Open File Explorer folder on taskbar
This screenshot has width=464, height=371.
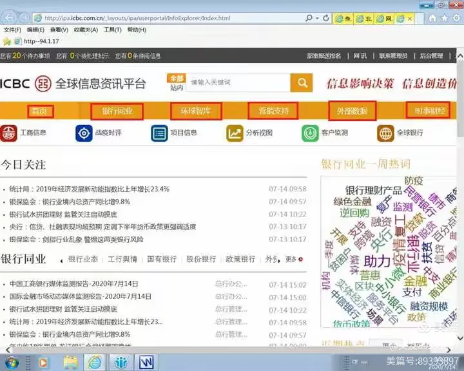(70, 363)
